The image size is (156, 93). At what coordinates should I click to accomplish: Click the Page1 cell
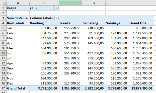tap(18, 8)
